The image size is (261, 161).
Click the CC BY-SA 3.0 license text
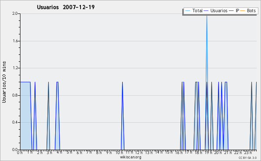pos(248,158)
